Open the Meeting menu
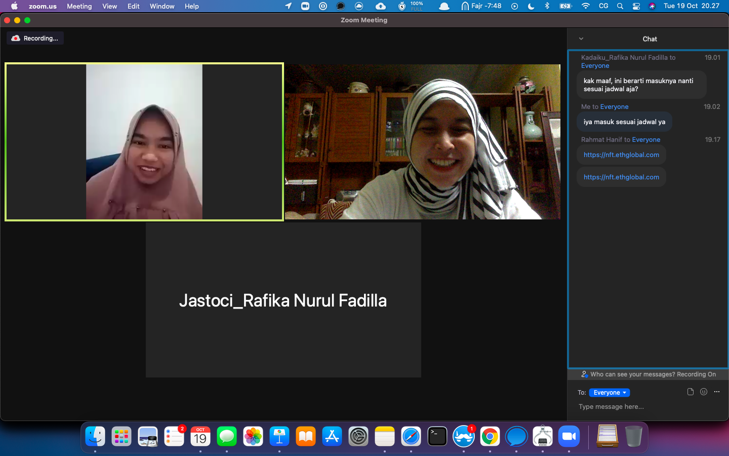The width and height of the screenshot is (729, 456). 79,6
